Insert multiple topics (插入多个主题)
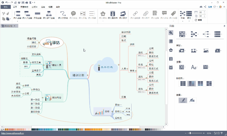Viewport: 227px width, 136px height. (49, 14)
